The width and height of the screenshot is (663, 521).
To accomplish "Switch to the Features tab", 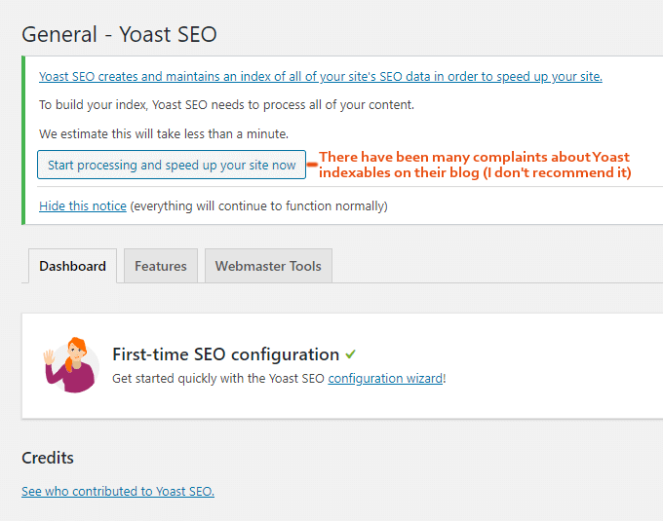I will (x=161, y=266).
